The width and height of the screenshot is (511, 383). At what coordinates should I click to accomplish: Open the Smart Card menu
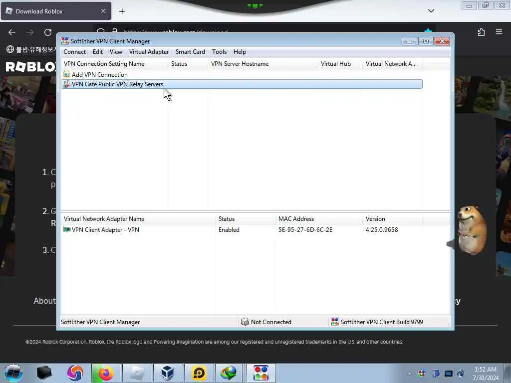coord(190,52)
